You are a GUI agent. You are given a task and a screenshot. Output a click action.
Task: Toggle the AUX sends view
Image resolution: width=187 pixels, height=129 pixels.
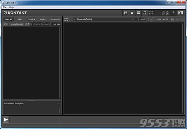click(178, 19)
